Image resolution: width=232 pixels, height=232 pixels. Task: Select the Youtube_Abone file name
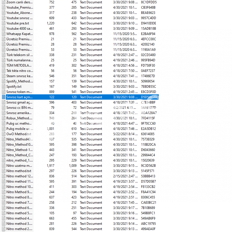pyautogui.click(x=19, y=13)
